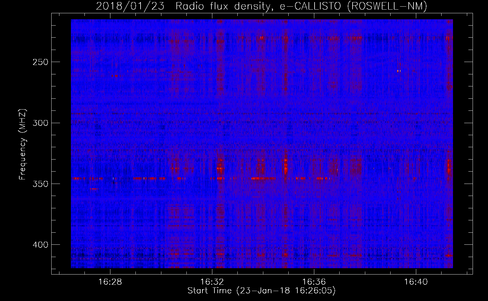This screenshot has width=488, height=301.
Task: Click the 400 frequency tick label
Action: (40, 245)
